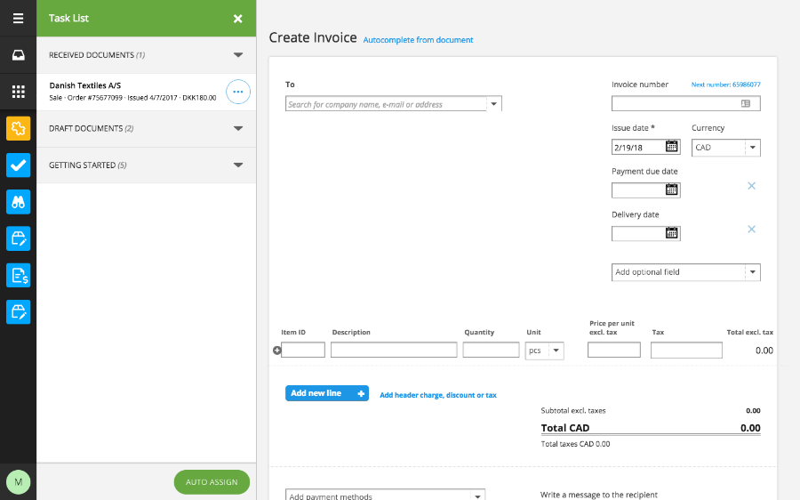This screenshot has width=800, height=500.
Task: Focus the Invoice number field
Action: click(685, 104)
